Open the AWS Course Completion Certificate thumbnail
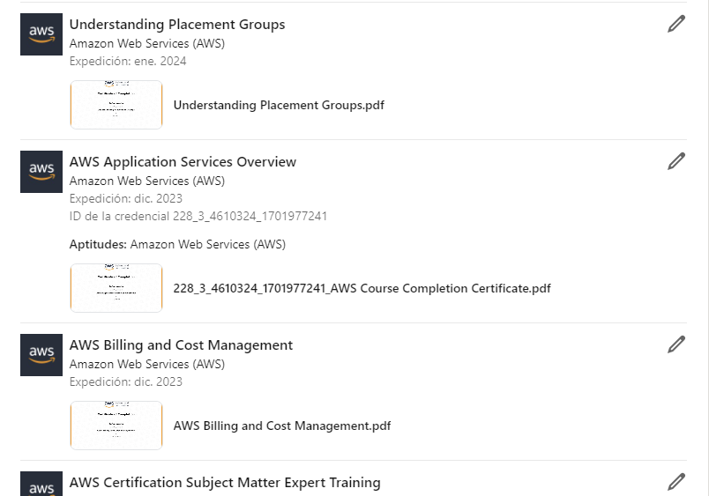The width and height of the screenshot is (709, 496). click(116, 288)
